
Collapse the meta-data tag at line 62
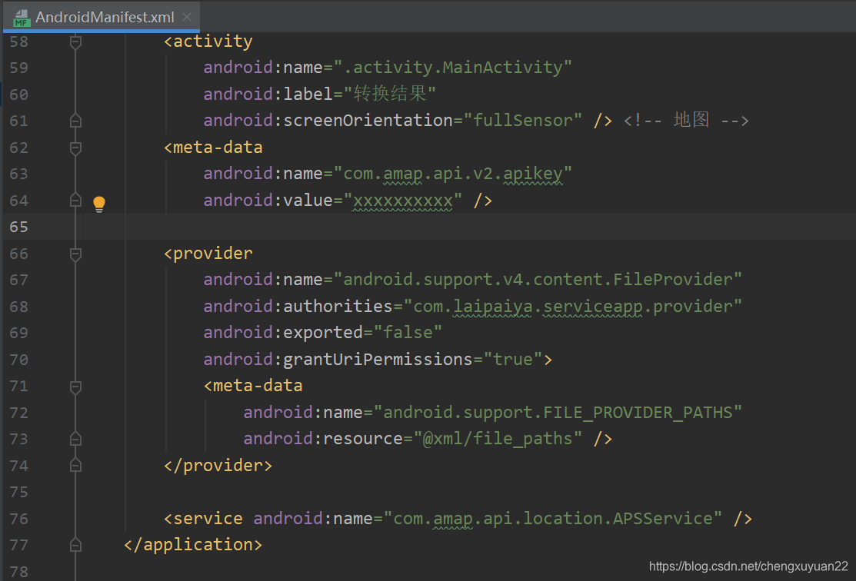click(76, 148)
